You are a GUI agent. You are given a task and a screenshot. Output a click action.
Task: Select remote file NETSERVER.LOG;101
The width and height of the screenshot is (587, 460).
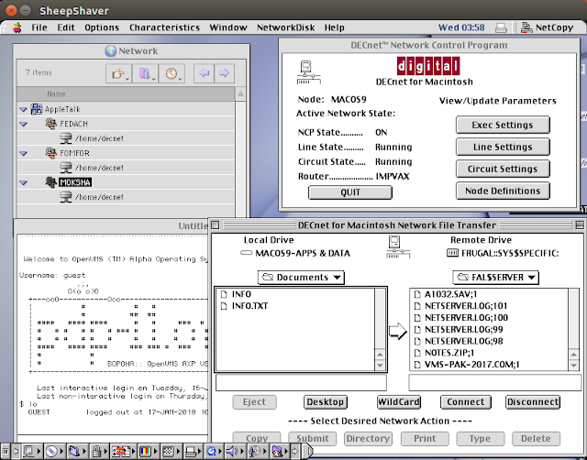point(466,306)
